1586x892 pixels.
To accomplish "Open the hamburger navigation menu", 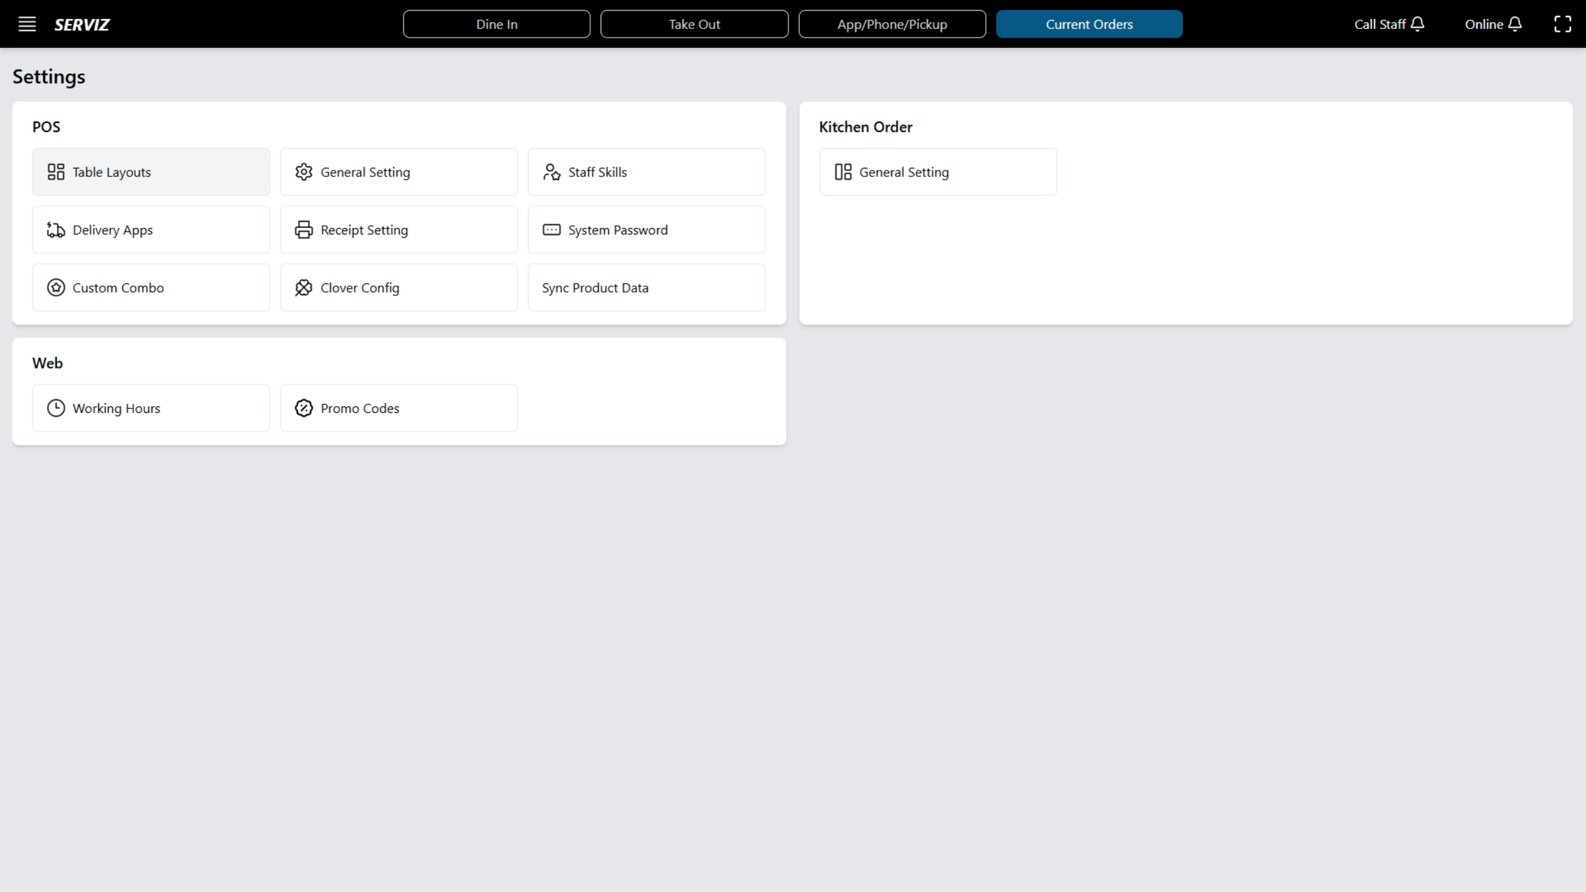I will click(x=27, y=24).
